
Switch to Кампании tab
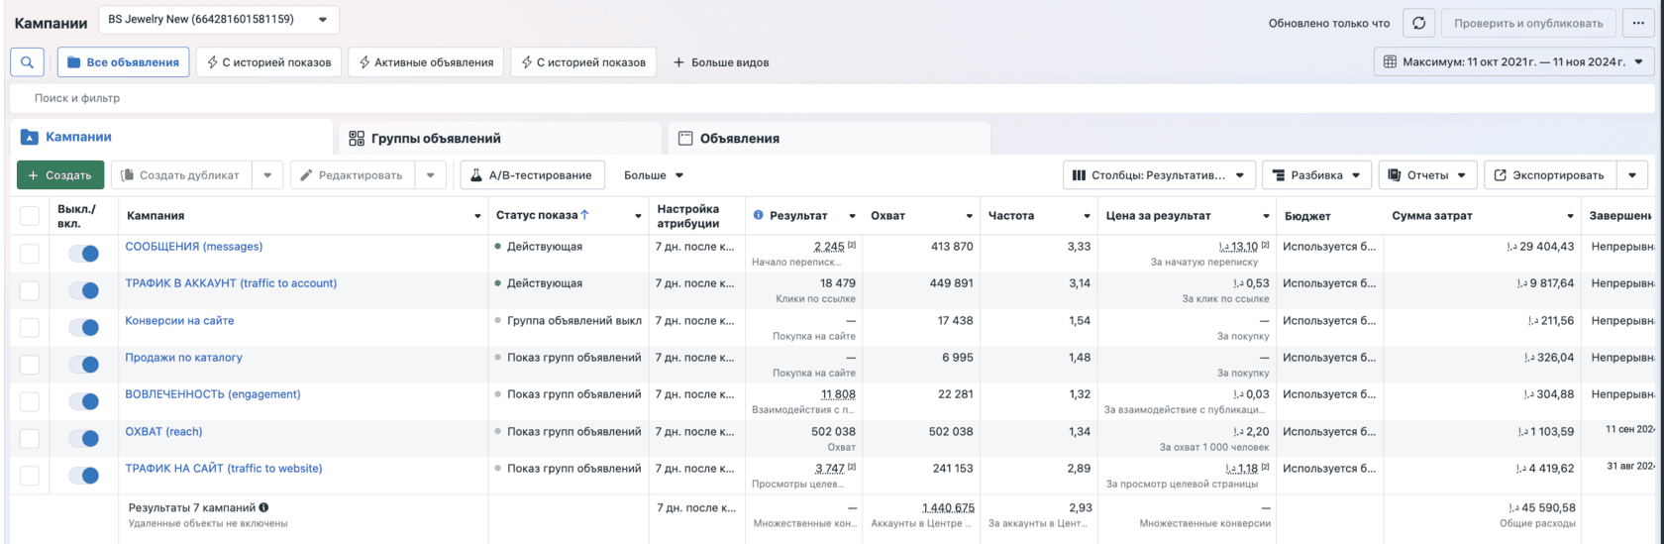pyautogui.click(x=171, y=138)
